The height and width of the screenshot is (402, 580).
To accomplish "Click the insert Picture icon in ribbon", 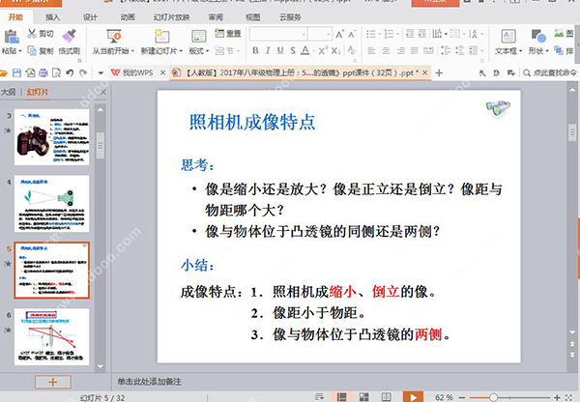I will (x=559, y=34).
